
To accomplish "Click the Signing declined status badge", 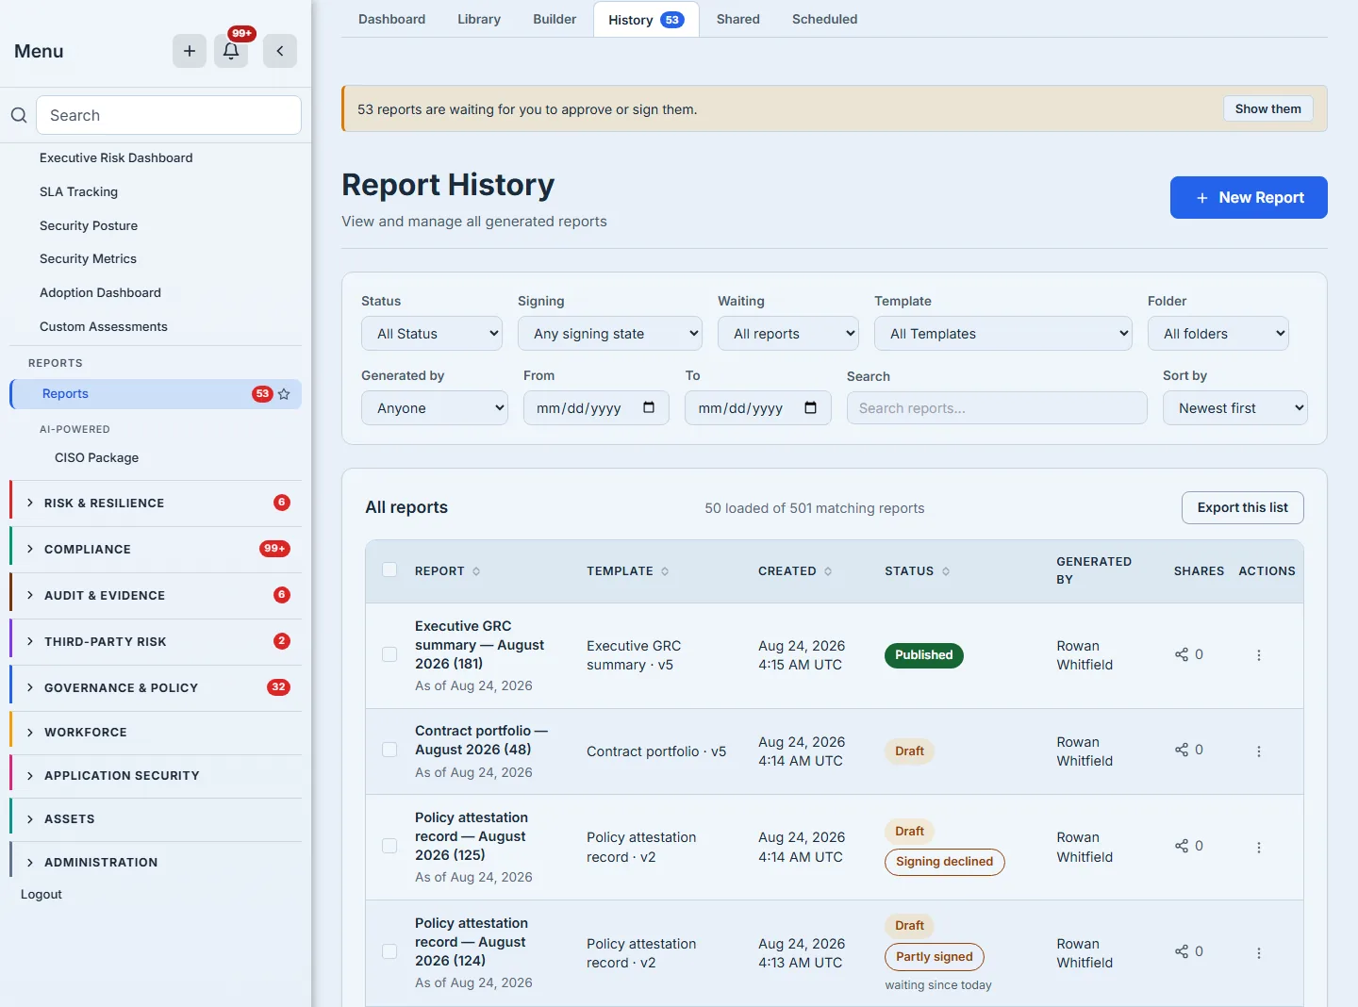I will [x=945, y=862].
